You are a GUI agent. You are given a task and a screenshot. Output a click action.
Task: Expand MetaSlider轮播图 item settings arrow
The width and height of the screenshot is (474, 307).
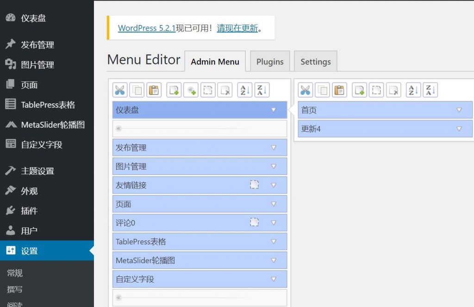(274, 260)
